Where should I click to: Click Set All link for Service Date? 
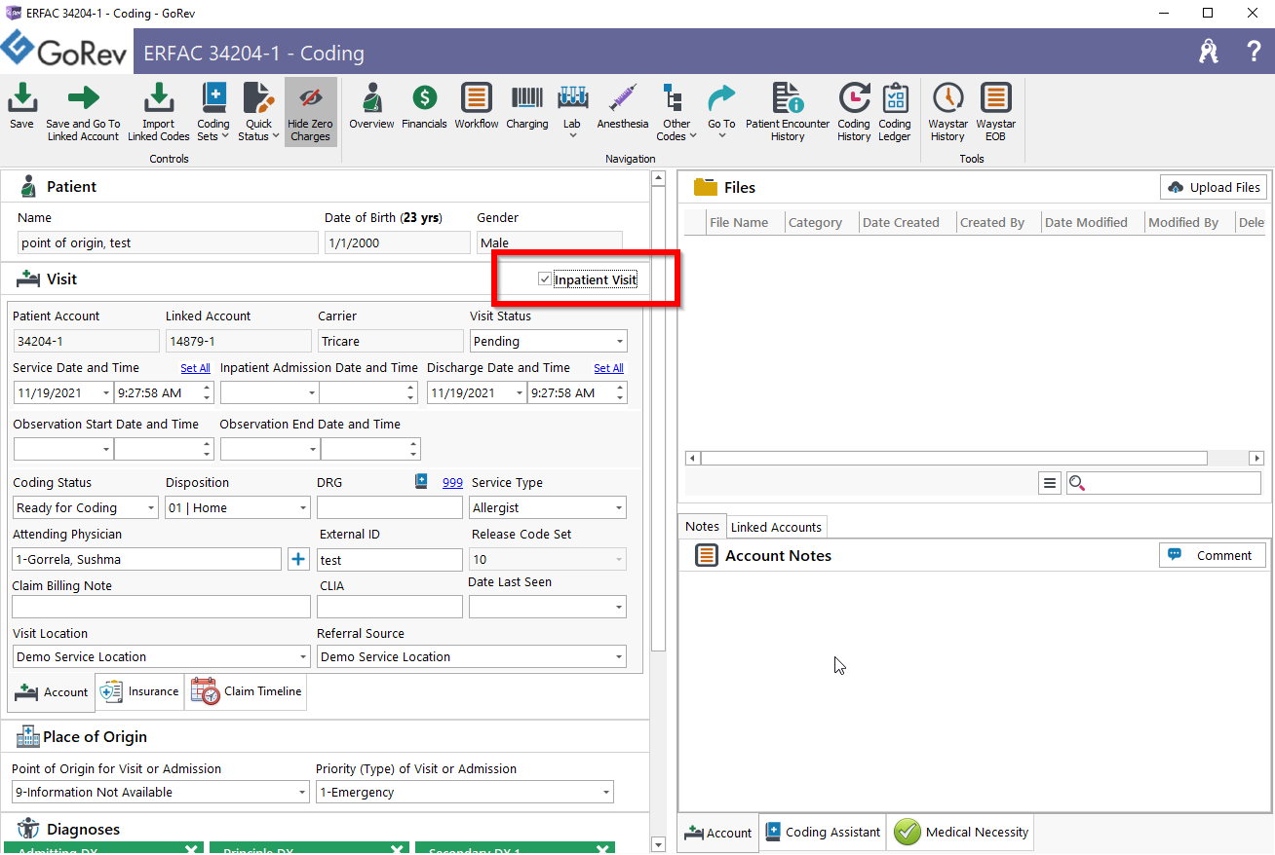click(195, 368)
